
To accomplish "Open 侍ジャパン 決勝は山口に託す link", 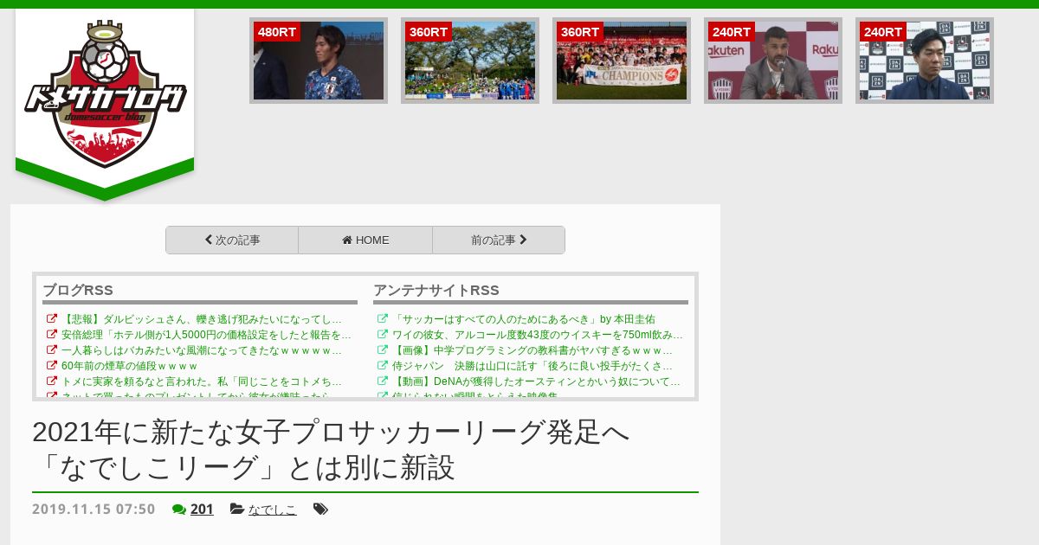I will [532, 366].
